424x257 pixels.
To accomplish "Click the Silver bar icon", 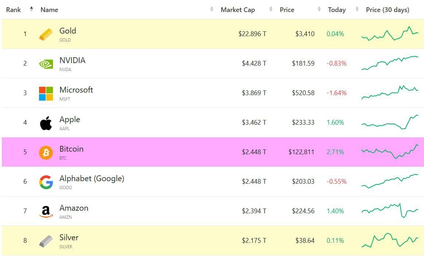I will 46,241.
